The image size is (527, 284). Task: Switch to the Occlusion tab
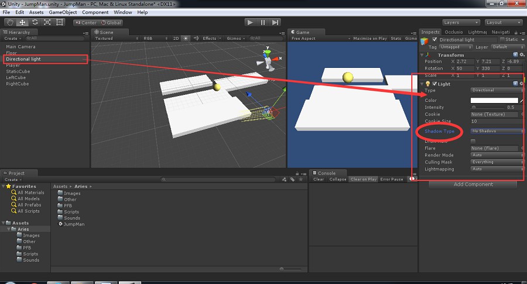(x=453, y=32)
